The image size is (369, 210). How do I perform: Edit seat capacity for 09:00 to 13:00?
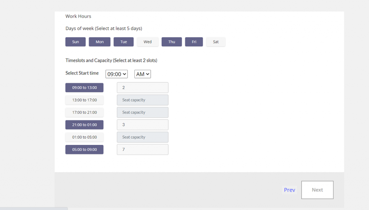click(x=143, y=88)
